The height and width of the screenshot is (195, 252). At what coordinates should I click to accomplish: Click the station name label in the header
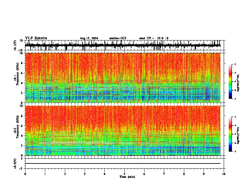pos(118,38)
